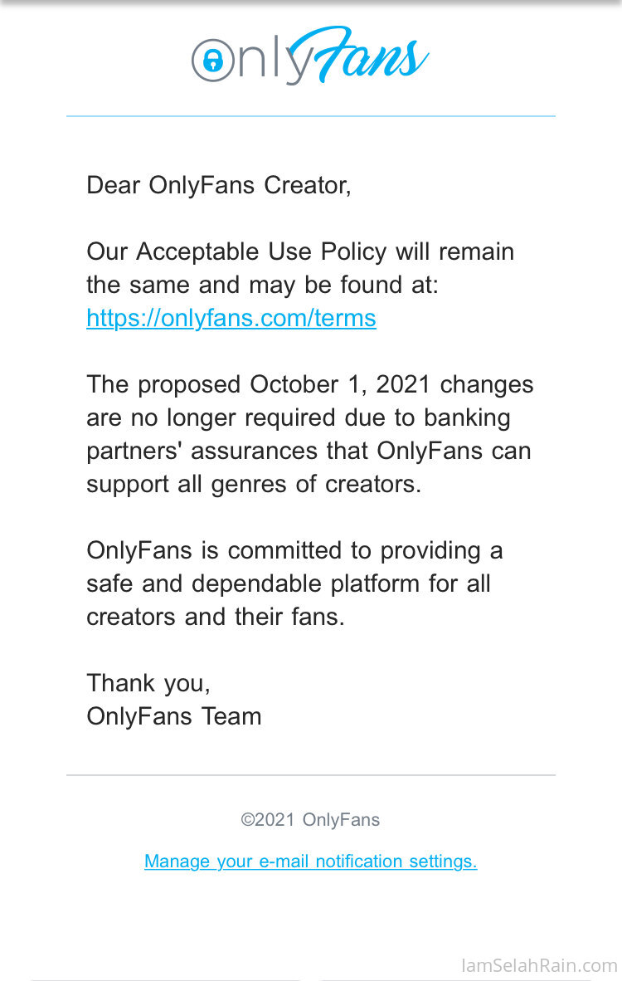622x981 pixels.
Task: Click the "Acceptable Use Policy" phrase
Action: point(262,251)
